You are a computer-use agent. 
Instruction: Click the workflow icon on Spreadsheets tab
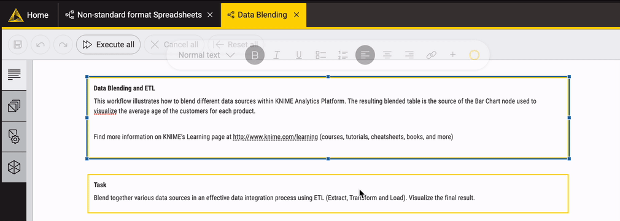pyautogui.click(x=69, y=15)
